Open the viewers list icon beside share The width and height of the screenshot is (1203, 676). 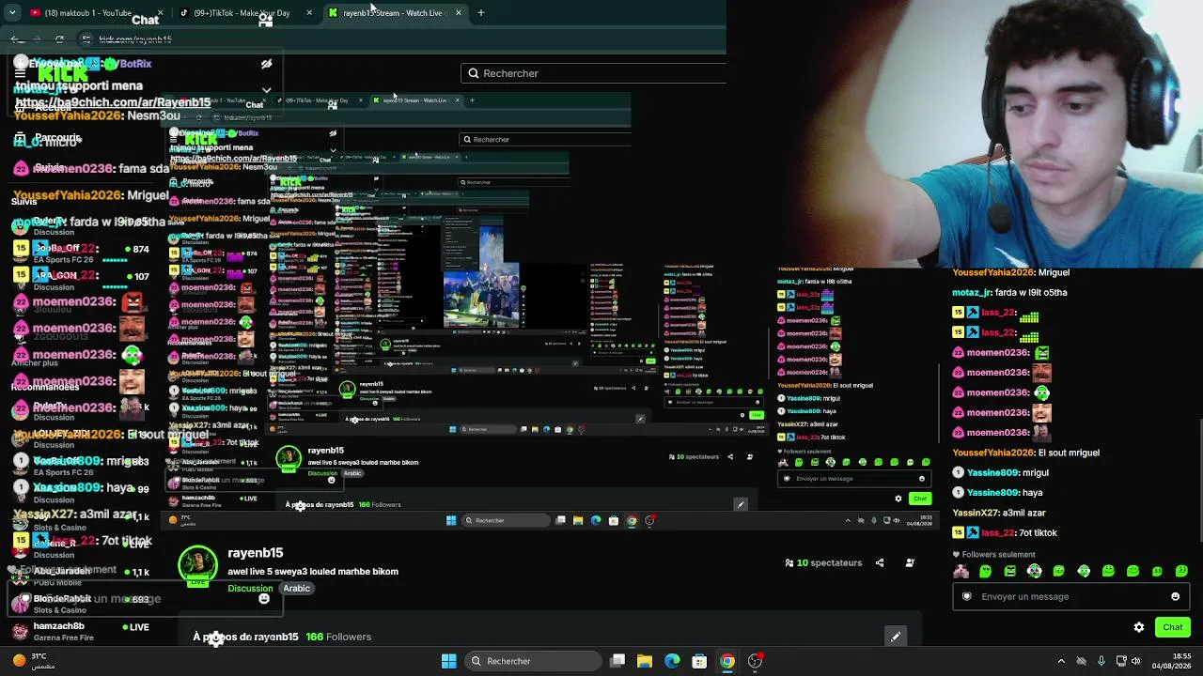pos(910,563)
